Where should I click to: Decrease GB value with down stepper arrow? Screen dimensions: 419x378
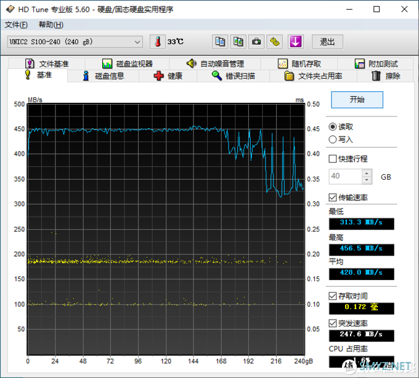click(x=367, y=180)
